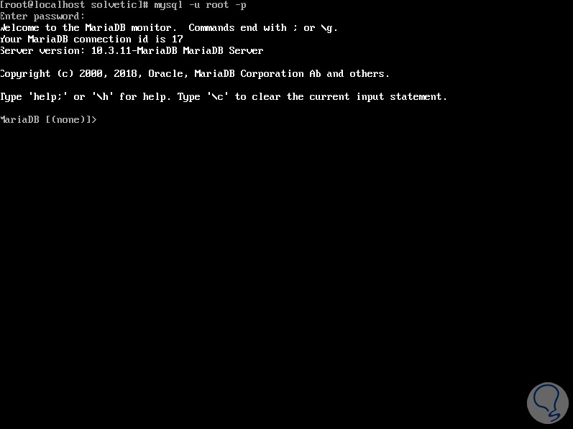Click the '\c' clear shortcut text
This screenshot has height=429, width=573.
tap(217, 97)
